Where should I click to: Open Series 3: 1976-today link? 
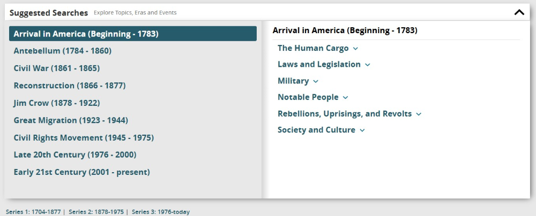click(x=161, y=212)
